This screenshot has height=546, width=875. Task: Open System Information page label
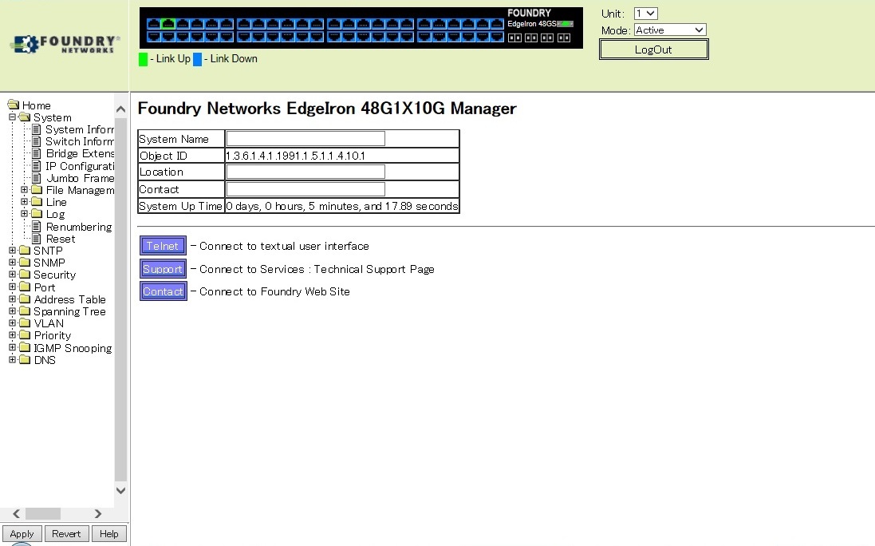[80, 129]
